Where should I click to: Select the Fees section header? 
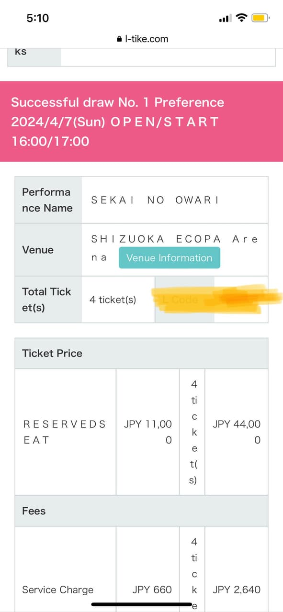(x=32, y=511)
